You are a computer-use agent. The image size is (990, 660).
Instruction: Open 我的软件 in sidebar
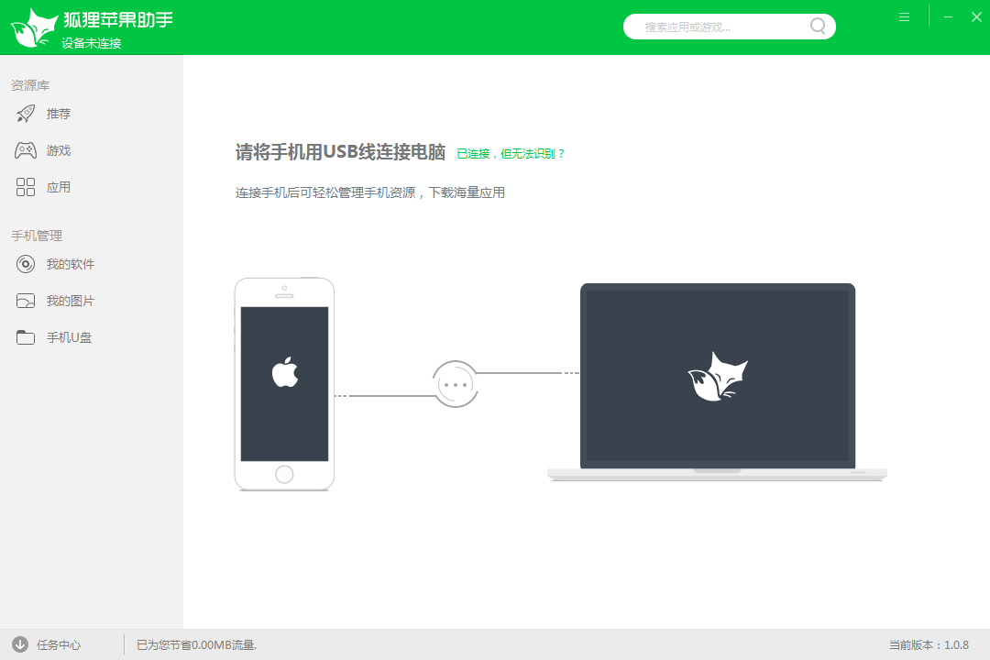70,264
